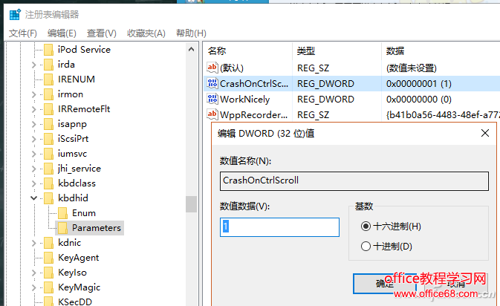Open the 帮助(H) menu
500x306 pixels.
click(191, 33)
